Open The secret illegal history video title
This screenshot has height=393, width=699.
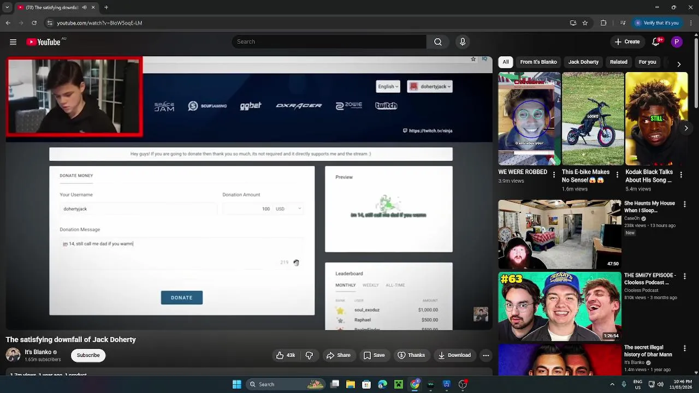(x=649, y=351)
